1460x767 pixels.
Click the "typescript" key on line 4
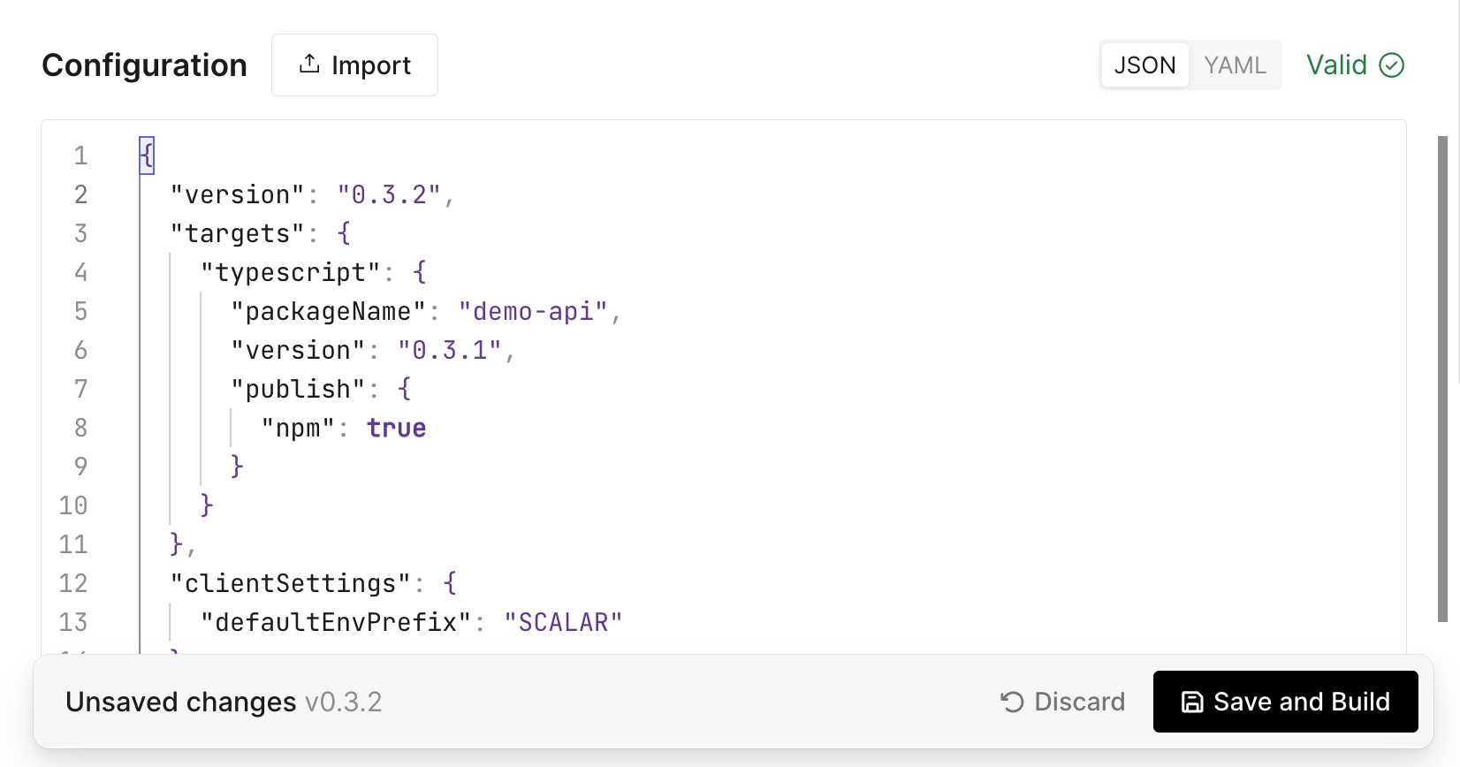point(290,272)
